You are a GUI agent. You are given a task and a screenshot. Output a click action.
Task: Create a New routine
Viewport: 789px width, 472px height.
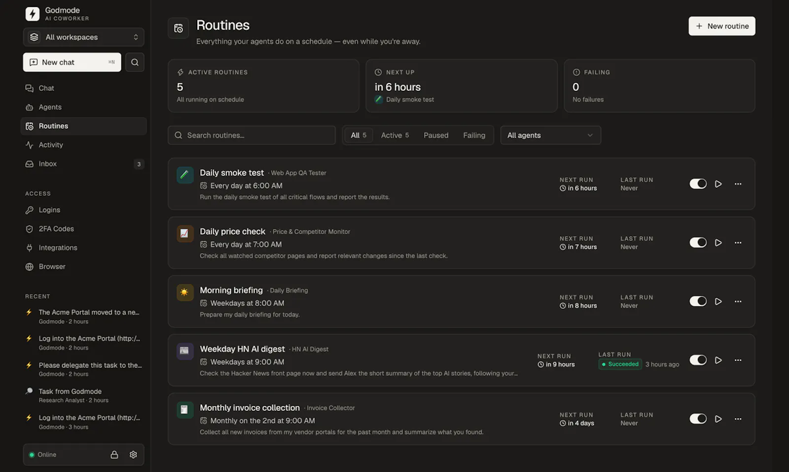[722, 26]
